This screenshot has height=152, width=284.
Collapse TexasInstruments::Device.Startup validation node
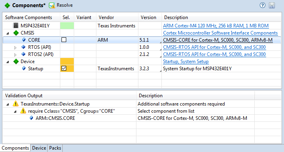[x=8, y=104]
